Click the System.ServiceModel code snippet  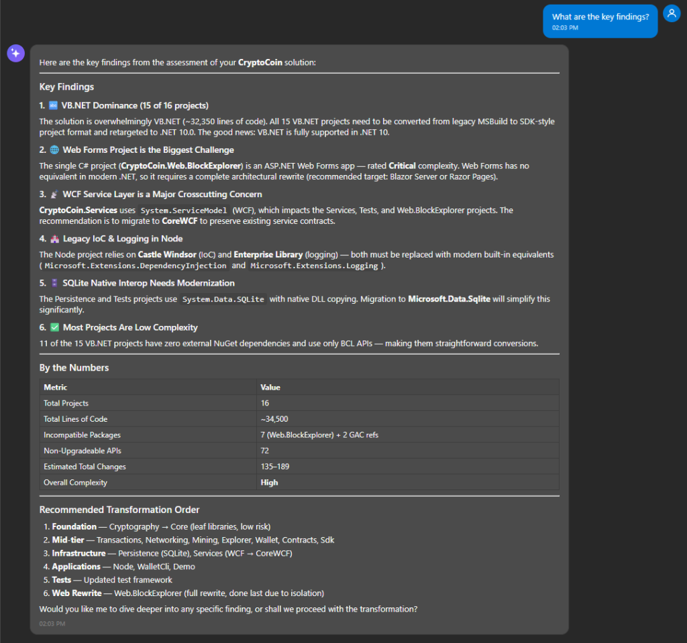[184, 211]
